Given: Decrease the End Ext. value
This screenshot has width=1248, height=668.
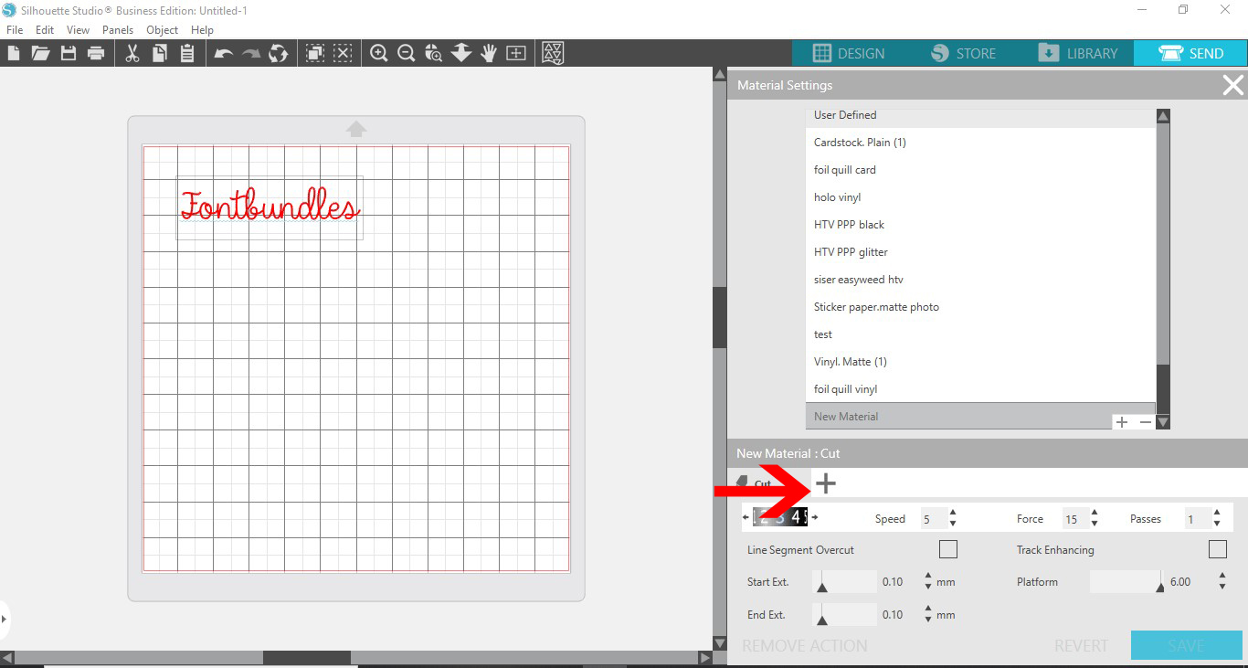Looking at the screenshot, I should pyautogui.click(x=928, y=620).
